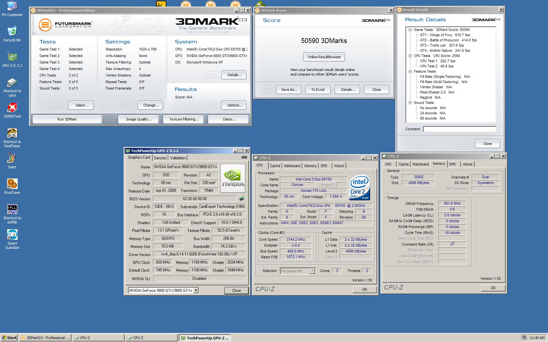Click OK in left CPU-Z window

pos(365,289)
